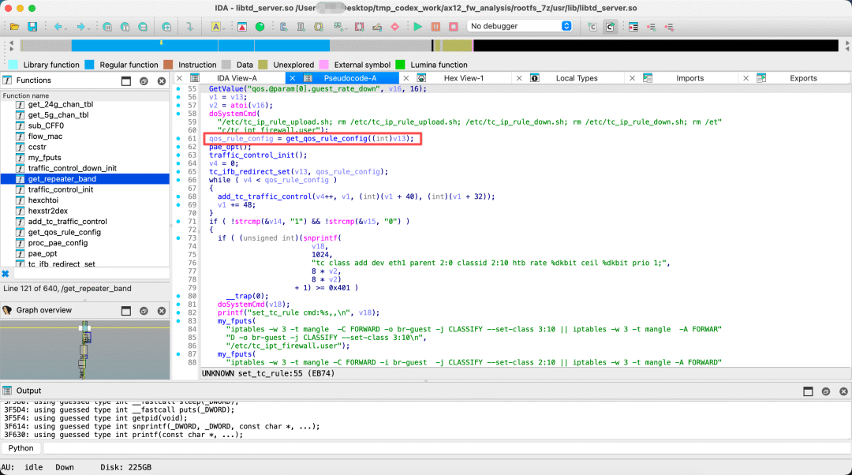Click add_tc_traffic_control call on line 68
Image resolution: width=852 pixels, height=475 pixels.
tap(264, 196)
